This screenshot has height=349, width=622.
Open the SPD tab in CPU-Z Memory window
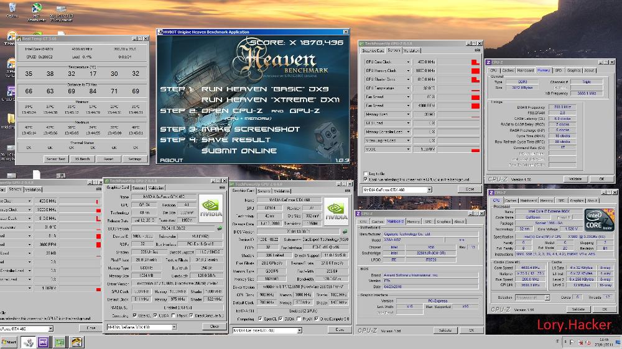[558, 70]
